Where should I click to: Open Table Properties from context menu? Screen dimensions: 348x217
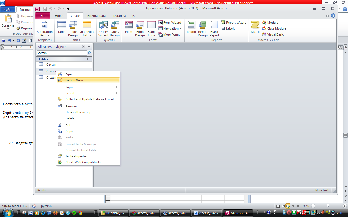(x=88, y=156)
